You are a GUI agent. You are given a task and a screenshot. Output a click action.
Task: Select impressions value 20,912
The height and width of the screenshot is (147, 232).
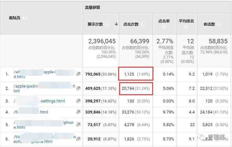pos(94,139)
